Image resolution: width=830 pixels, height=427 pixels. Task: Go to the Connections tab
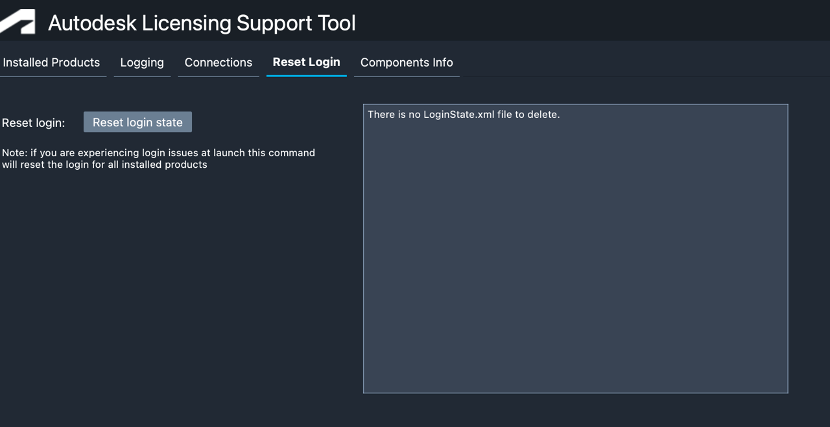[x=219, y=62]
